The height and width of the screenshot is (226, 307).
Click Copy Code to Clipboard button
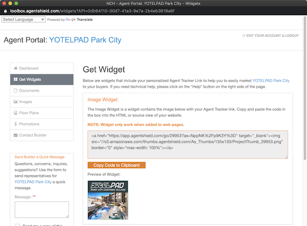pos(117,165)
